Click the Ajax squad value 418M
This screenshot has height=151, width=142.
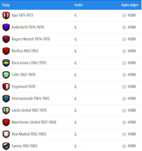pos(132,15)
